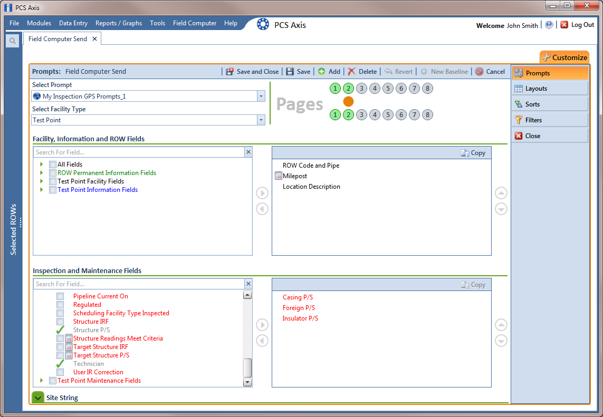Click the red Delete toolbar button
The height and width of the screenshot is (417, 603).
pyautogui.click(x=362, y=72)
